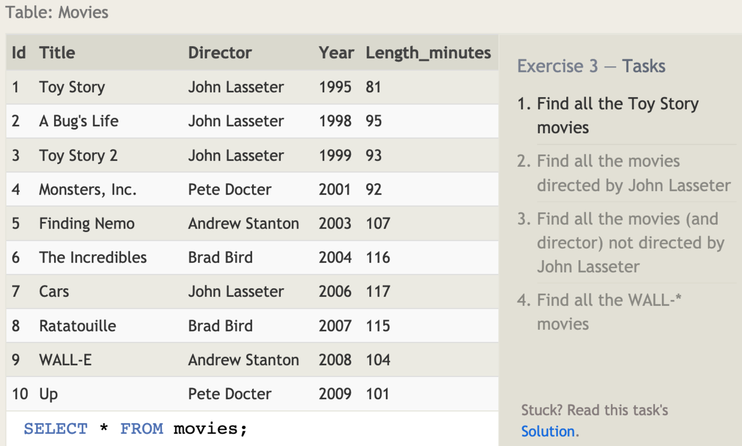This screenshot has height=446, width=742.
Task: Click the length 116 cell
Action: click(x=378, y=257)
